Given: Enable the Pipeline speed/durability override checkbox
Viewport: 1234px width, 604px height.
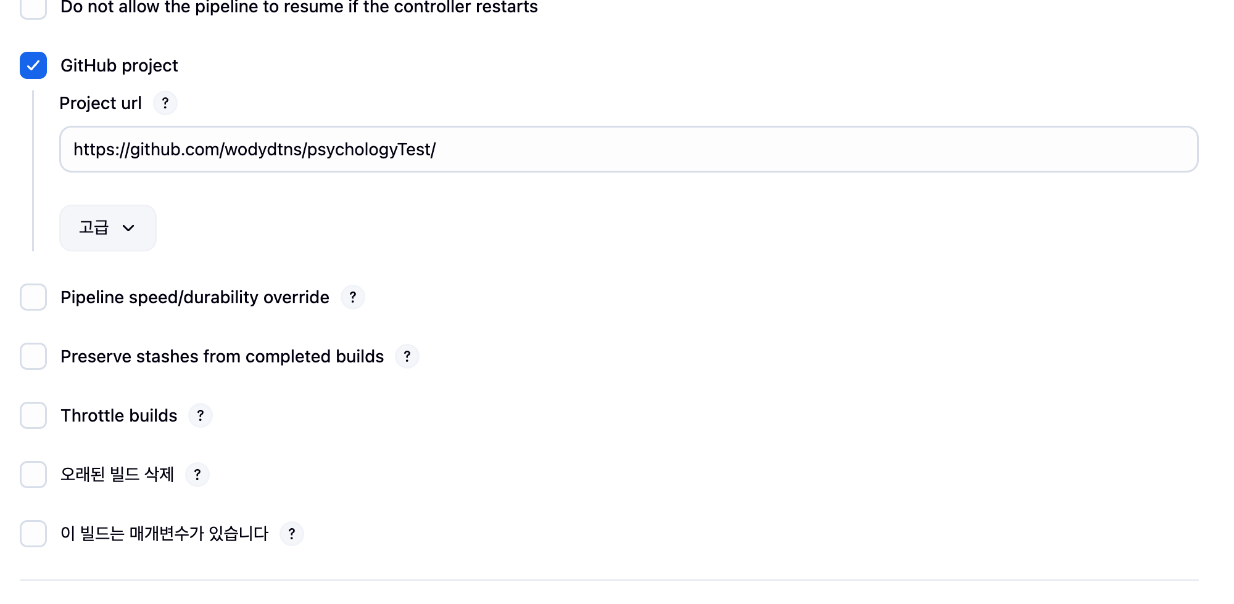Looking at the screenshot, I should tap(33, 297).
